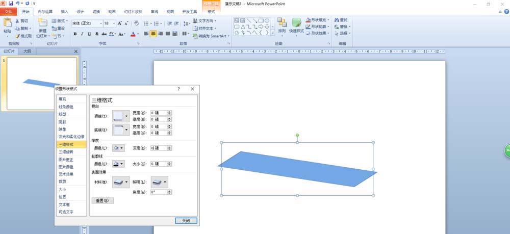This screenshot has width=510, height=234.
Task: Select the Text Box shape in gallery
Action: (237, 20)
